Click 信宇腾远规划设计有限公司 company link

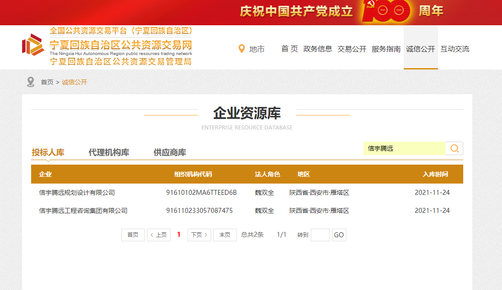(x=78, y=192)
